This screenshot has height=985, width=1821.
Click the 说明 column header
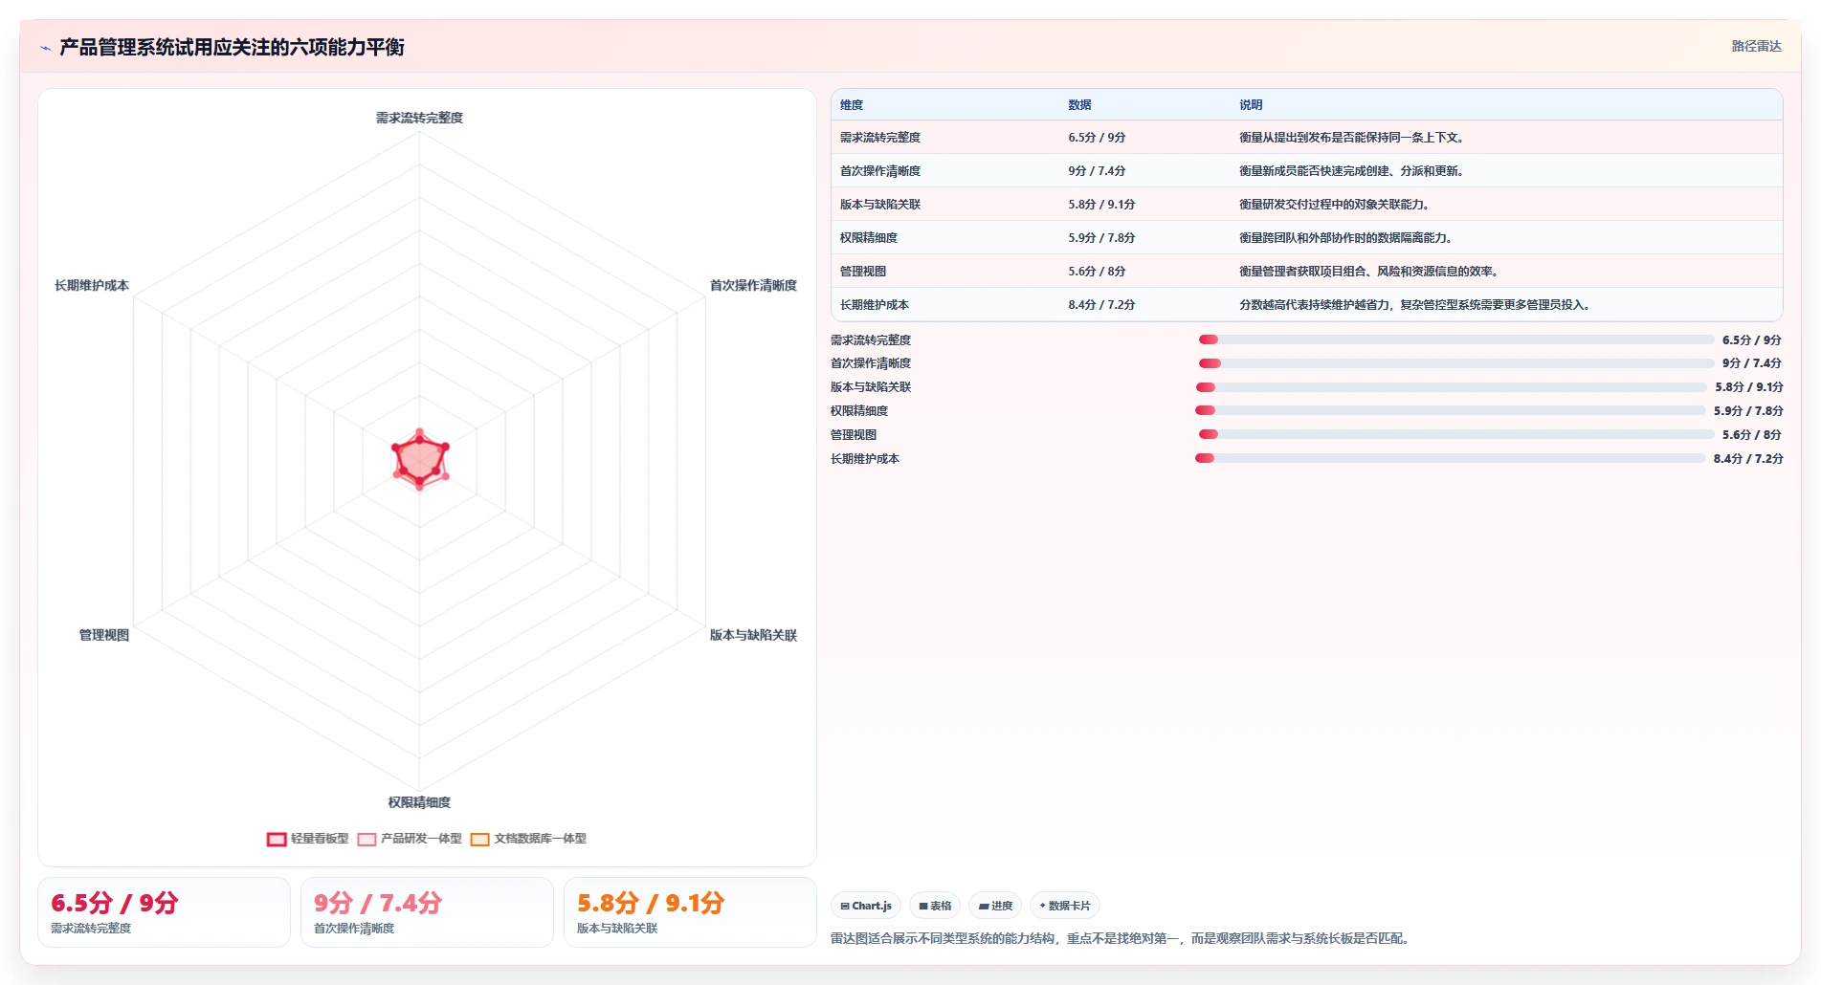pos(1251,105)
